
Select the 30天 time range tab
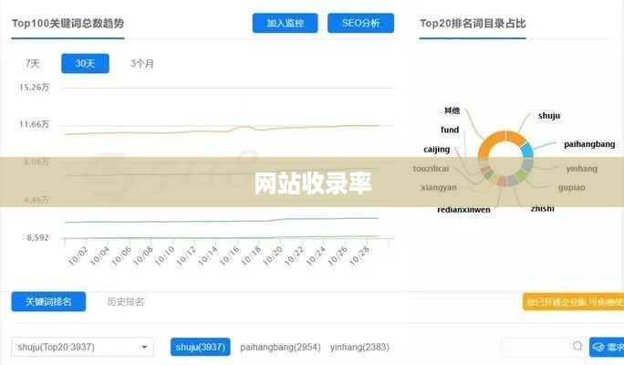coord(85,63)
